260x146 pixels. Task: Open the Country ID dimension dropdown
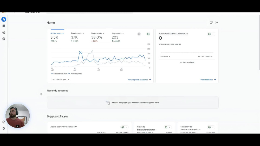coord(72,127)
